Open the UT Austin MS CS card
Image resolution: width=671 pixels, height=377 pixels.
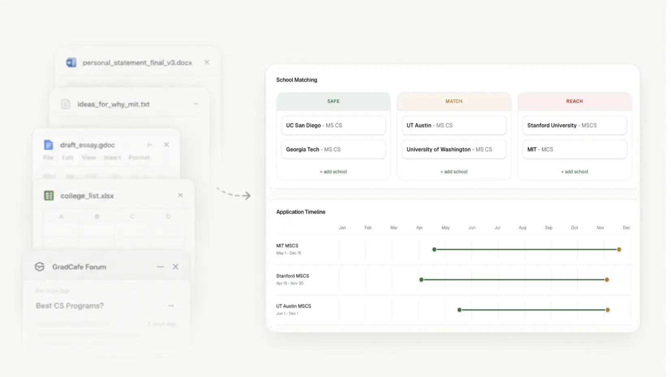(x=454, y=125)
